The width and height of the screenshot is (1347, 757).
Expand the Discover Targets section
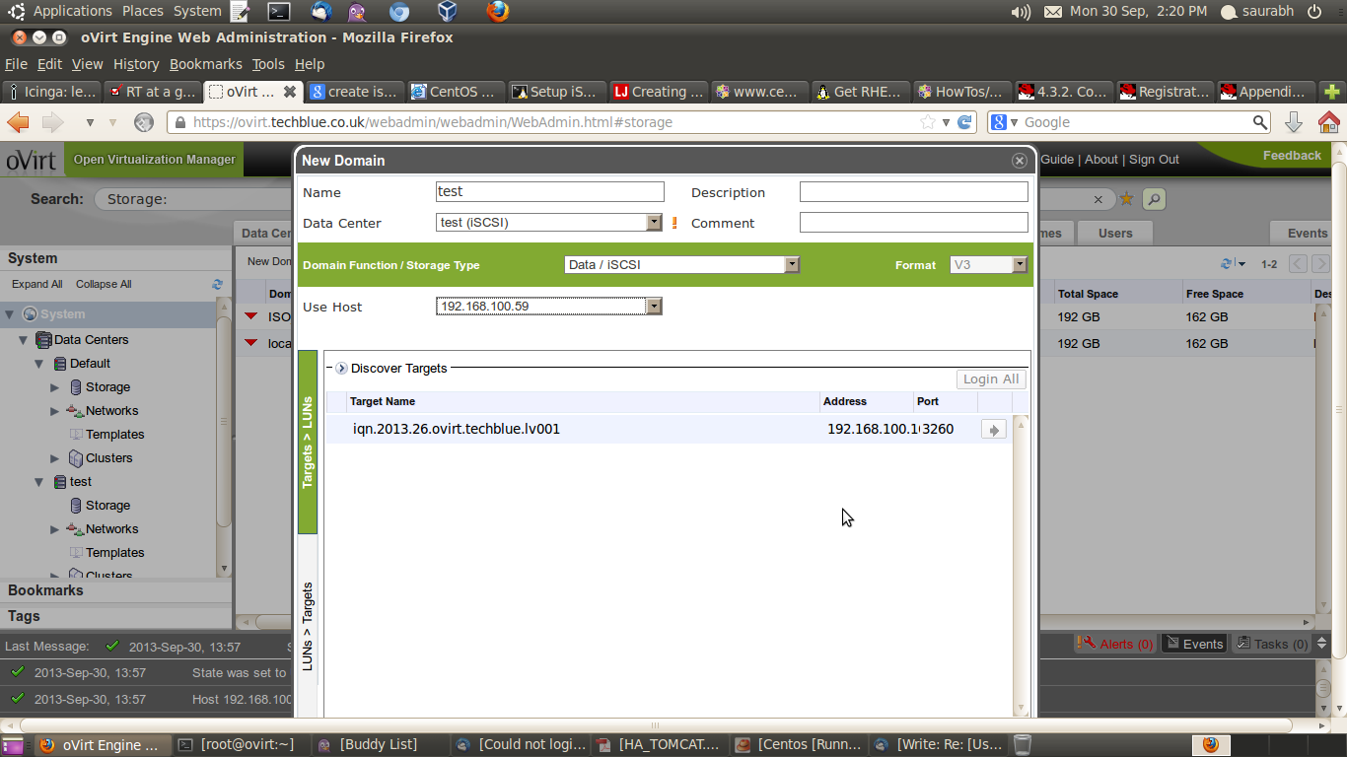341,368
